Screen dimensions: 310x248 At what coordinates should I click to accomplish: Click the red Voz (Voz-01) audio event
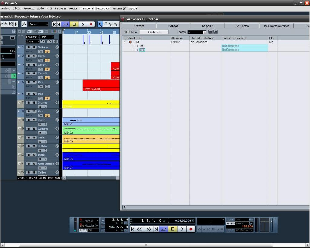101,85
